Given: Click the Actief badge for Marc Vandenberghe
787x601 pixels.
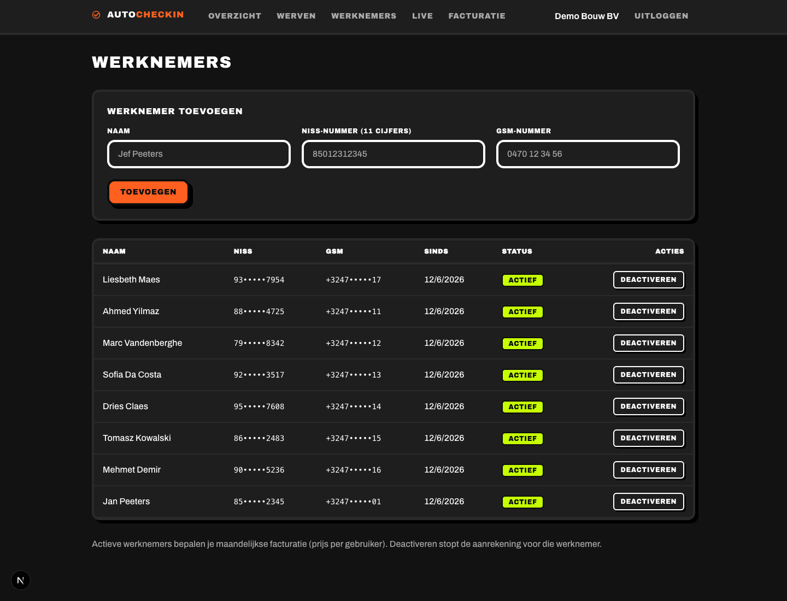Looking at the screenshot, I should 522,344.
